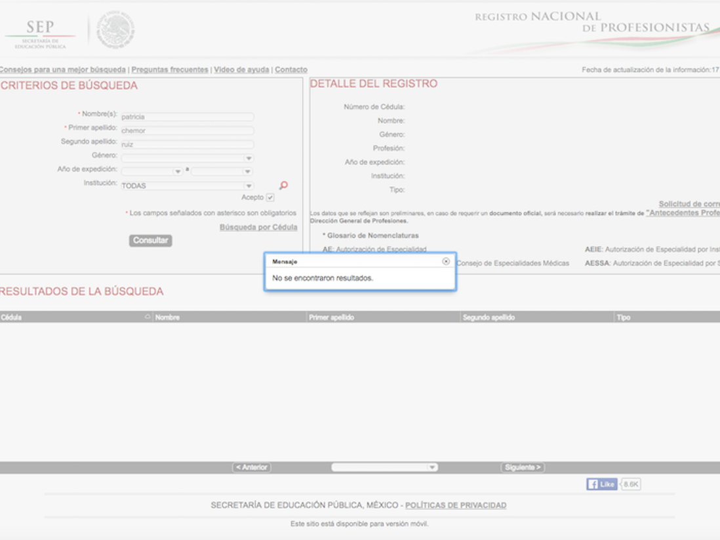The image size is (720, 540).
Task: Expand the Institución dropdown showing TODAS
Action: pyautogui.click(x=188, y=186)
